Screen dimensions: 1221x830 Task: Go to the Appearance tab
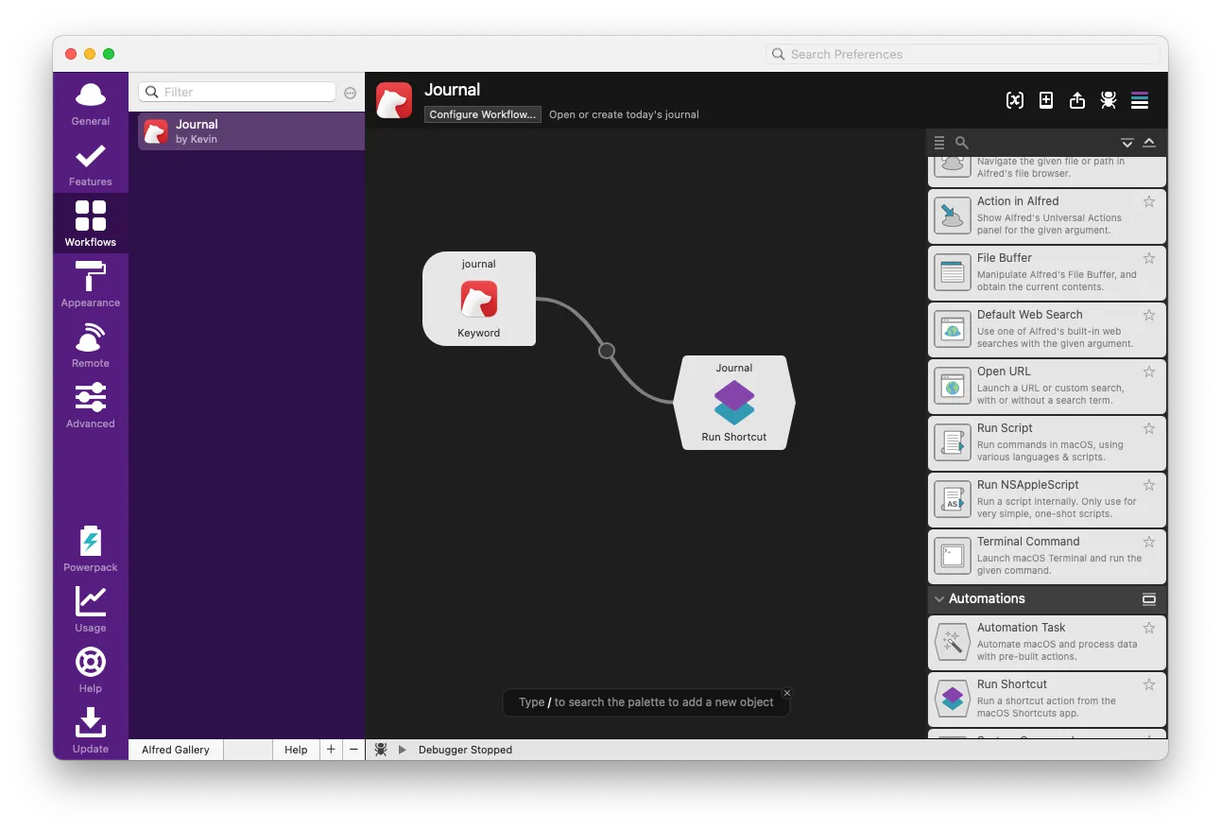point(91,285)
